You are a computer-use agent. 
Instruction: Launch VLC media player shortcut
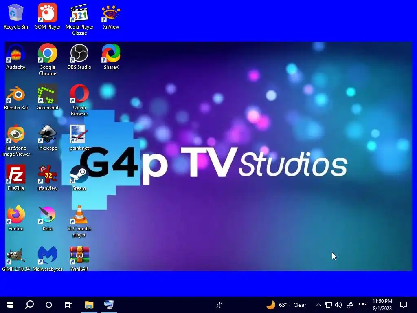79,221
